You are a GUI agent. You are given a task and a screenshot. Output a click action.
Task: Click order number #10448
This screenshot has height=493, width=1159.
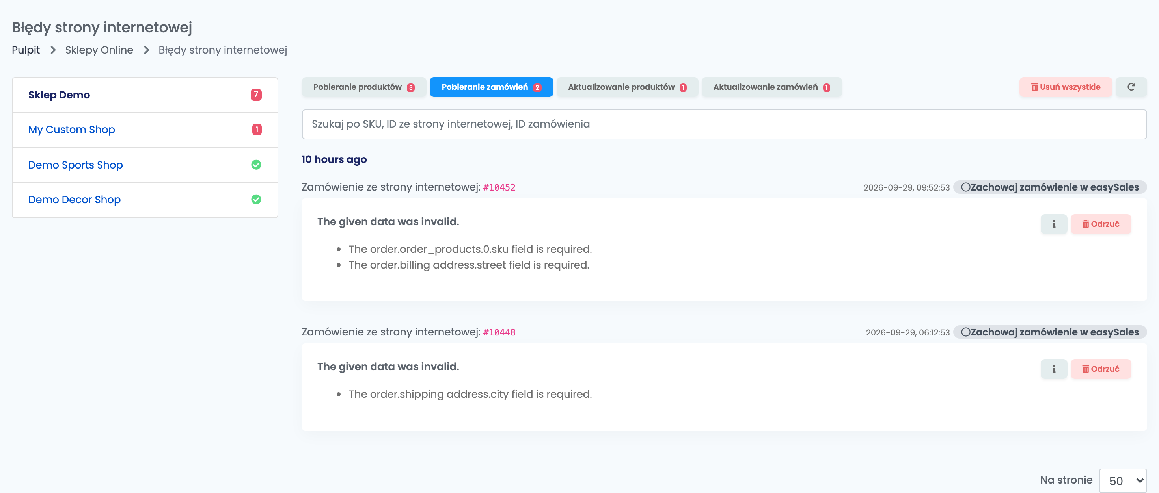(499, 332)
